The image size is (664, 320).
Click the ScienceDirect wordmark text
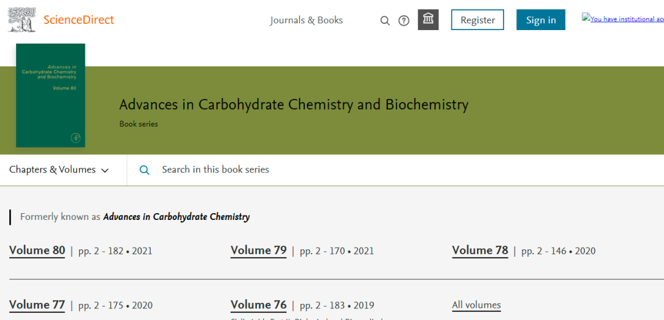tap(79, 20)
